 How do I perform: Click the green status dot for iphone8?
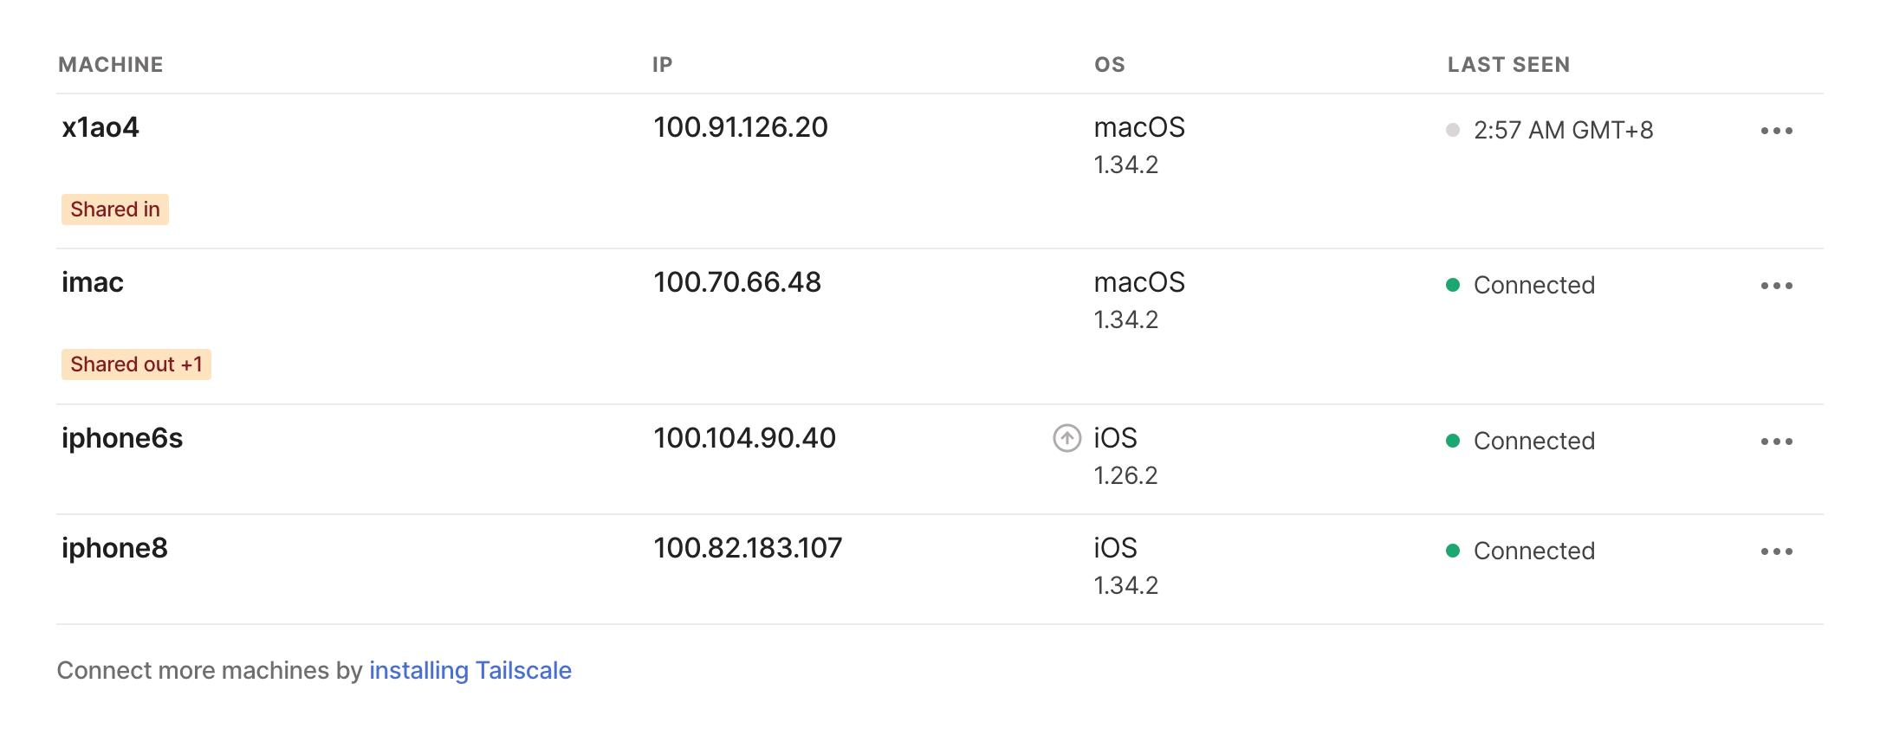click(x=1453, y=551)
